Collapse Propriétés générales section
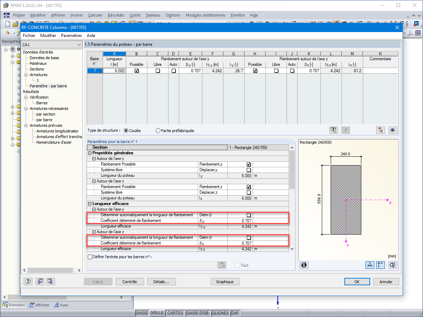 point(89,153)
